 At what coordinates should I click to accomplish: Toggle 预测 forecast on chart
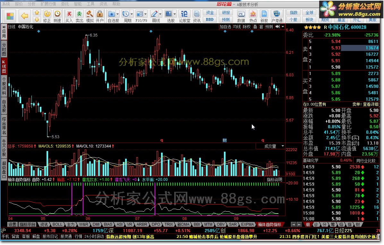pyautogui.click(x=269, y=27)
